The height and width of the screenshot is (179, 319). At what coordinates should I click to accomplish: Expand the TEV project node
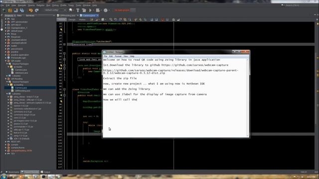(x=5, y=154)
